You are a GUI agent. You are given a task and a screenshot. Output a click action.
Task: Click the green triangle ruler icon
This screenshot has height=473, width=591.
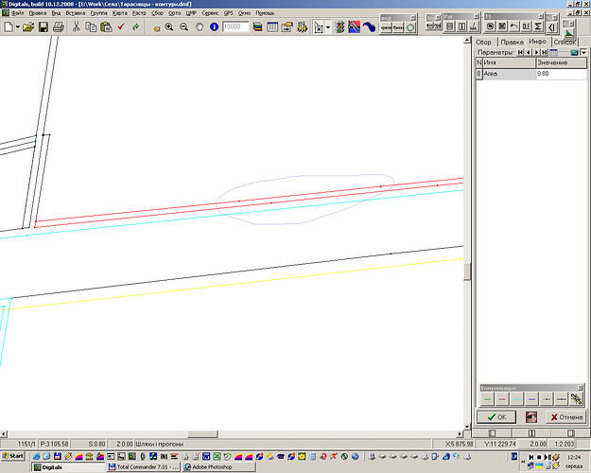point(569,33)
